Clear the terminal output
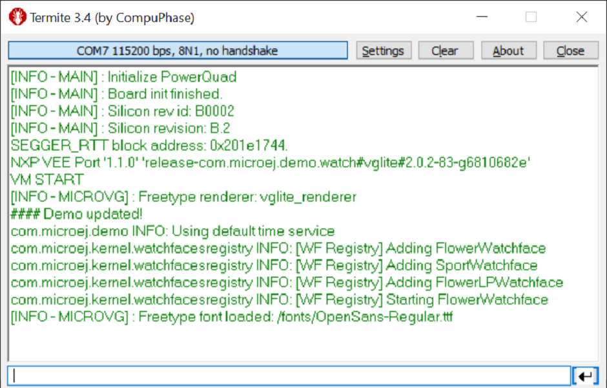 445,50
